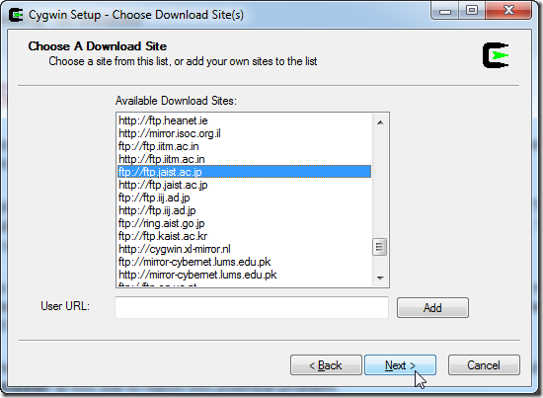Image resolution: width=543 pixels, height=398 pixels.
Task: Minimize the Cygwin Setup window
Action: [x=445, y=11]
